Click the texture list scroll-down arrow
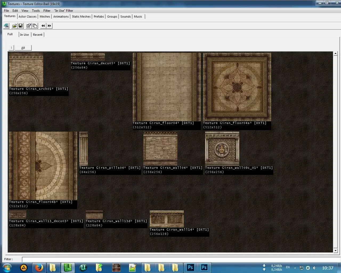 [335, 251]
